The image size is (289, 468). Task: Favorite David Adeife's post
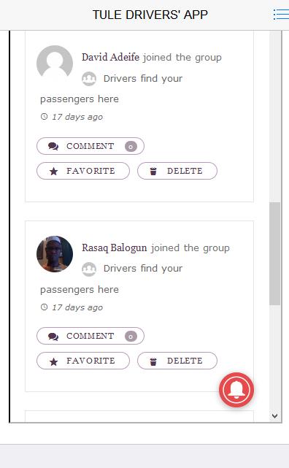click(x=83, y=171)
